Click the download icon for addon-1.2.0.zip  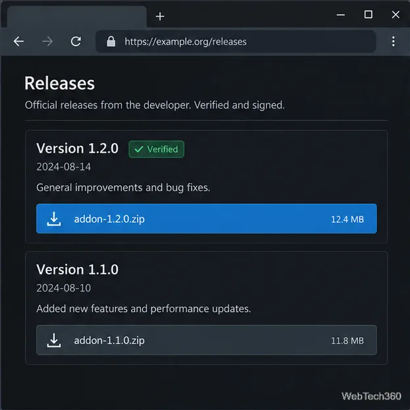[x=54, y=219]
